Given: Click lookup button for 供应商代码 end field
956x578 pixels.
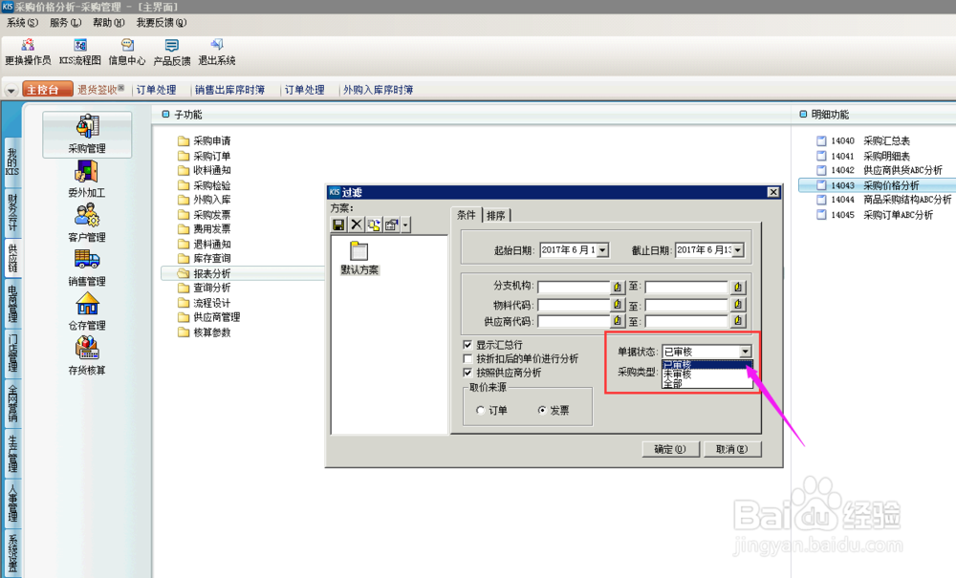Looking at the screenshot, I should [738, 320].
